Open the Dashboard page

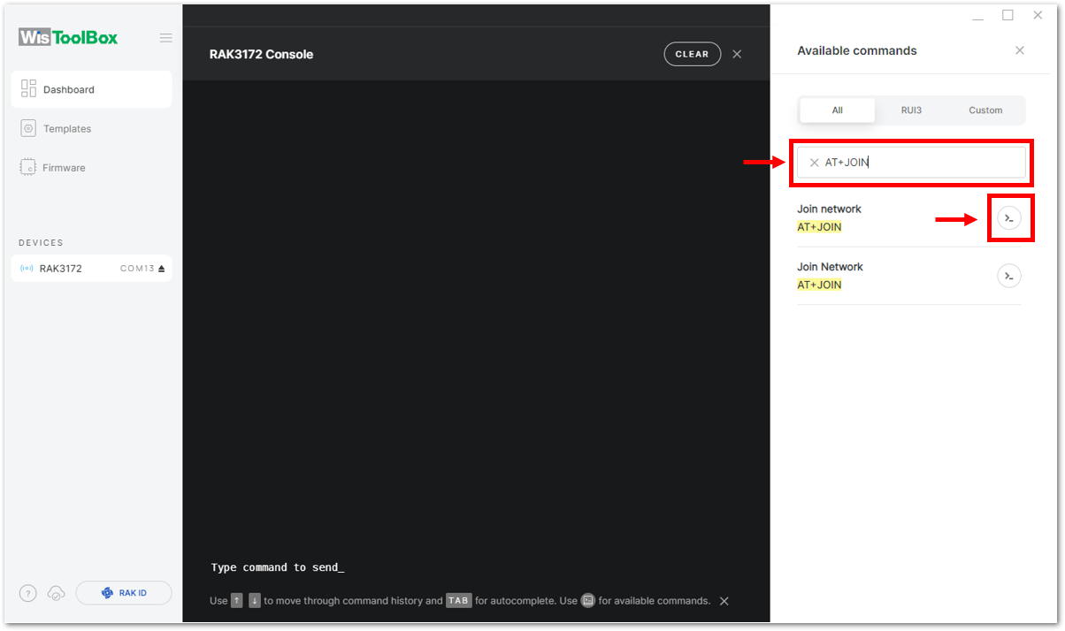click(x=92, y=89)
